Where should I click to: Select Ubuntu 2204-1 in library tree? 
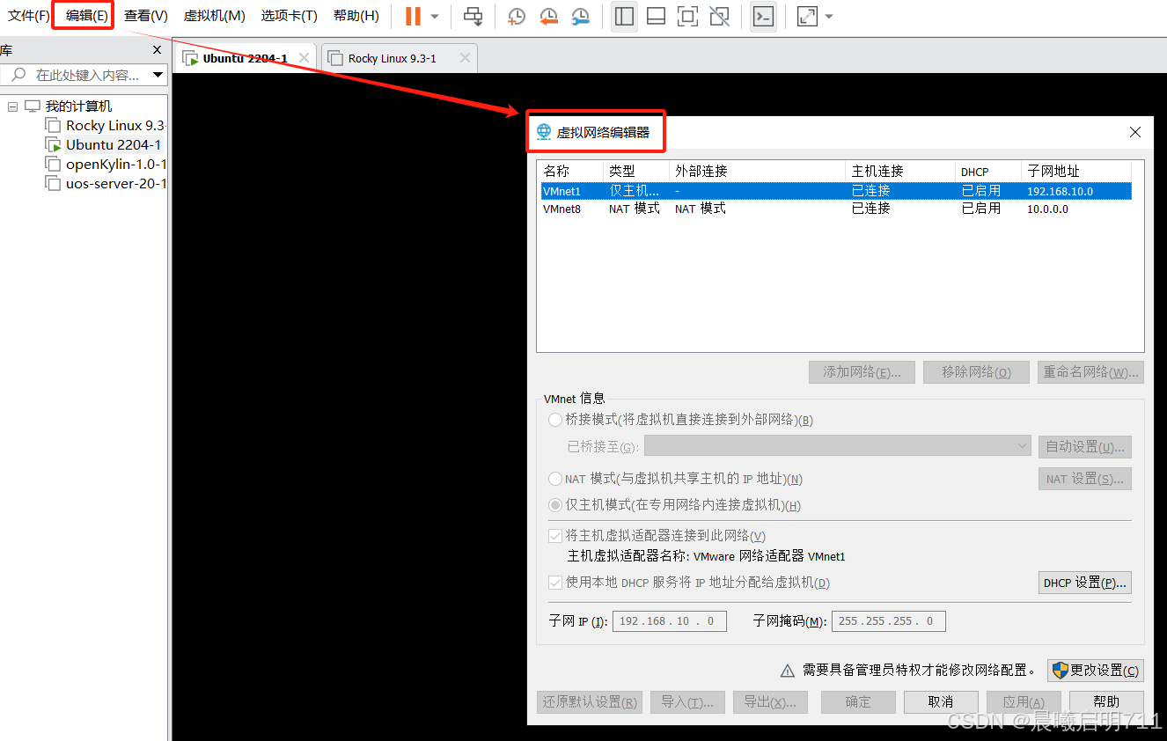(x=114, y=145)
